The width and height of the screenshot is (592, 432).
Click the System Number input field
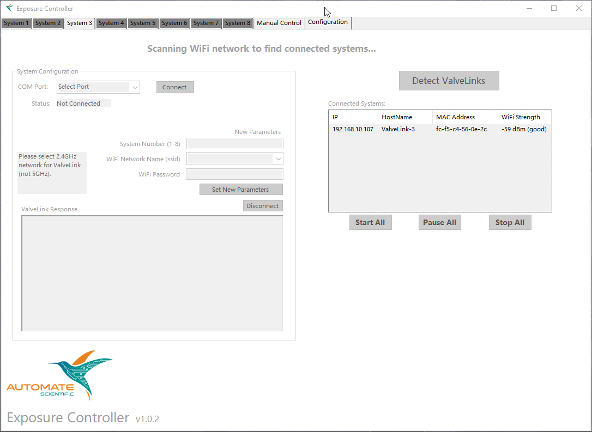click(234, 143)
